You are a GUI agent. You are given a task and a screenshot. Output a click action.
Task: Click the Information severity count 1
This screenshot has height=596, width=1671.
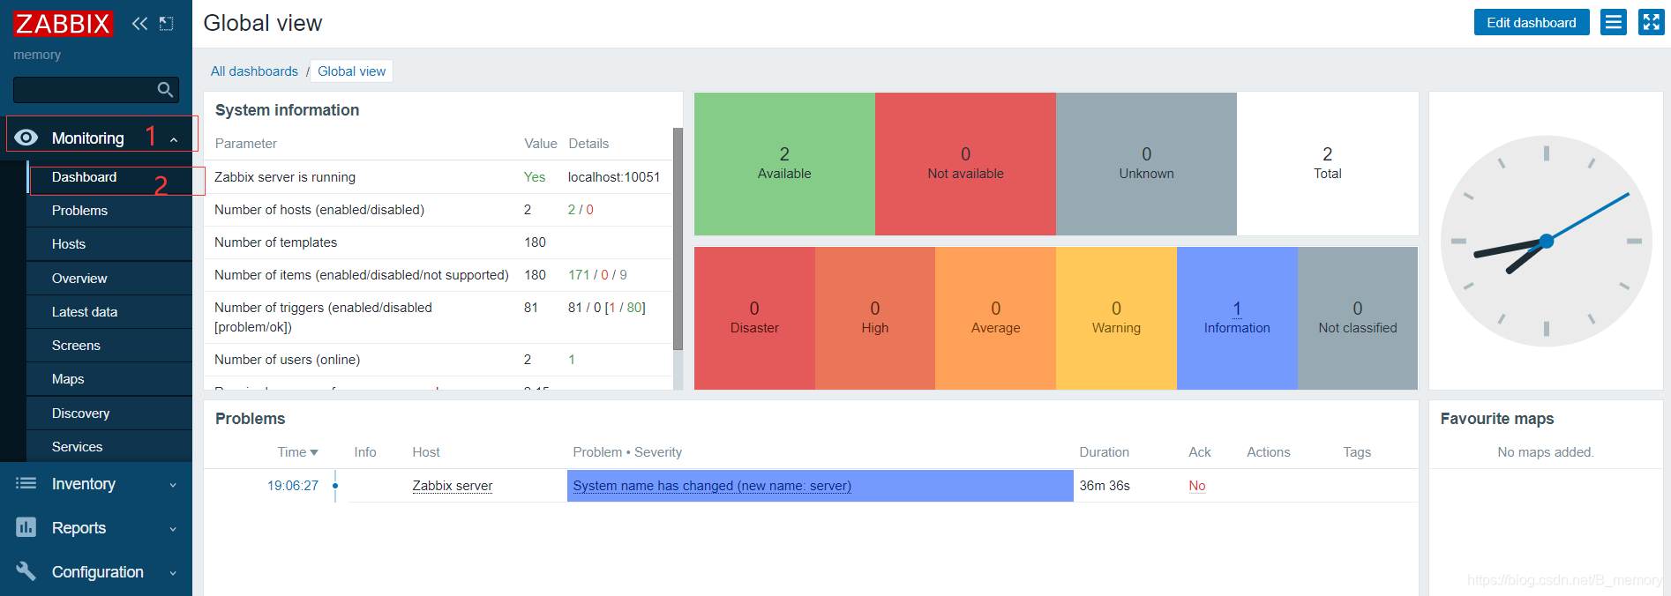(x=1237, y=309)
